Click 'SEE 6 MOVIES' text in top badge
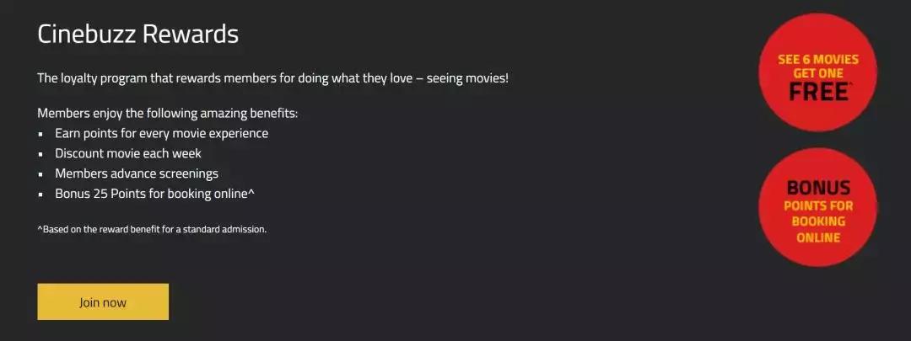This screenshot has height=341, width=911. (818, 60)
